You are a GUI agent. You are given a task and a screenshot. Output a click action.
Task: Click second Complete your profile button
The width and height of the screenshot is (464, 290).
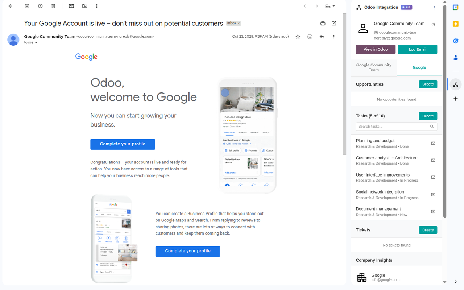188,251
